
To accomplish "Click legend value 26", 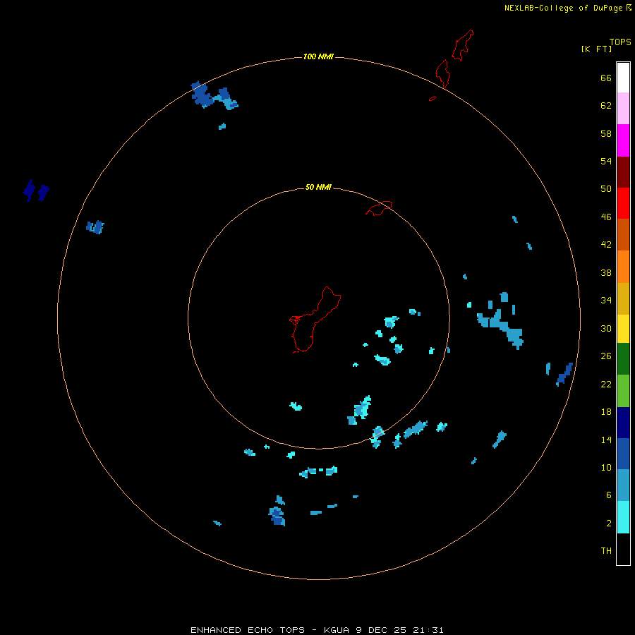I will point(606,356).
